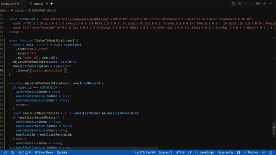Click the dimmed previous change icon

(x=246, y=3)
